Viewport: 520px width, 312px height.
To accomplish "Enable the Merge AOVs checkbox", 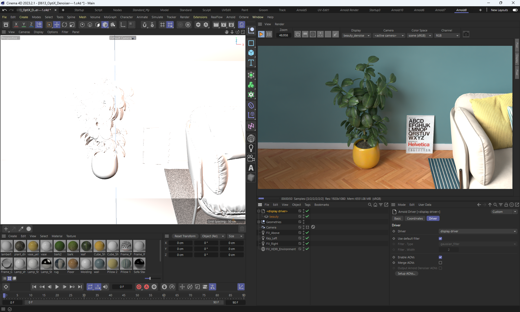I will [x=440, y=263].
